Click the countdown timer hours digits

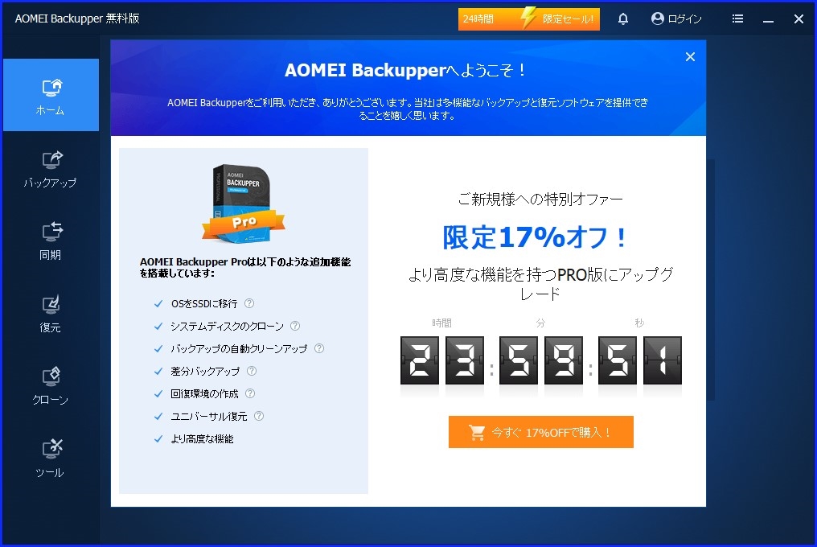tap(441, 360)
